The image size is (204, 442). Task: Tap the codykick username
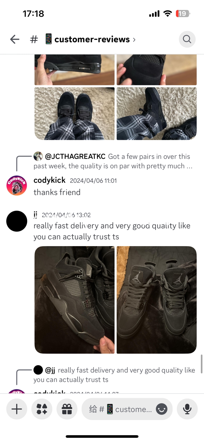(49, 180)
